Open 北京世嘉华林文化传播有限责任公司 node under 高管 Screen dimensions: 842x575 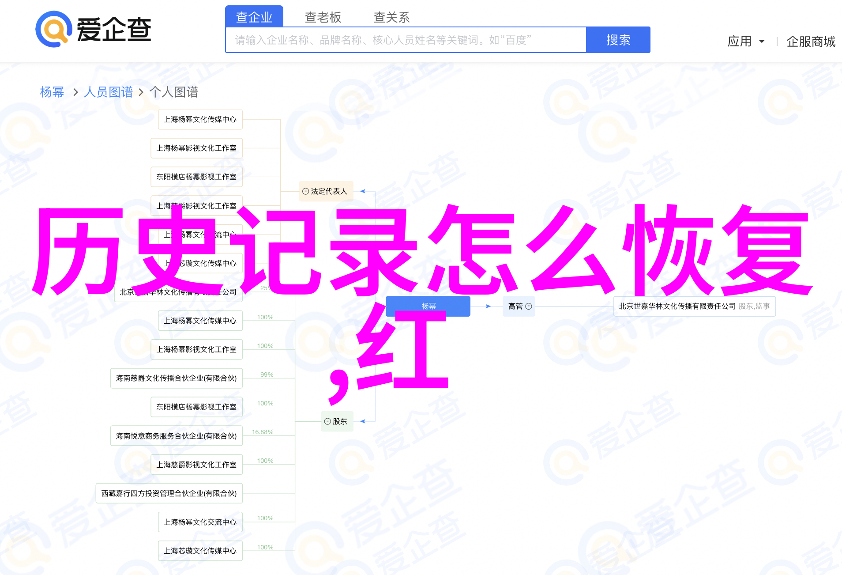695,306
